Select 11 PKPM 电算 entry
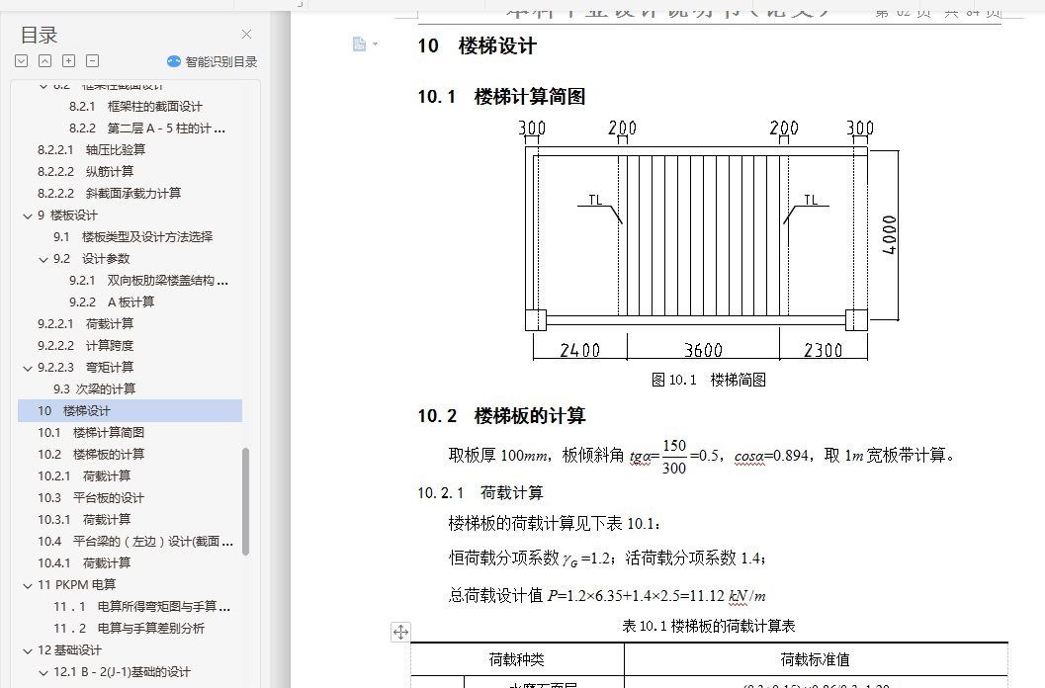The height and width of the screenshot is (688, 1045). (77, 584)
